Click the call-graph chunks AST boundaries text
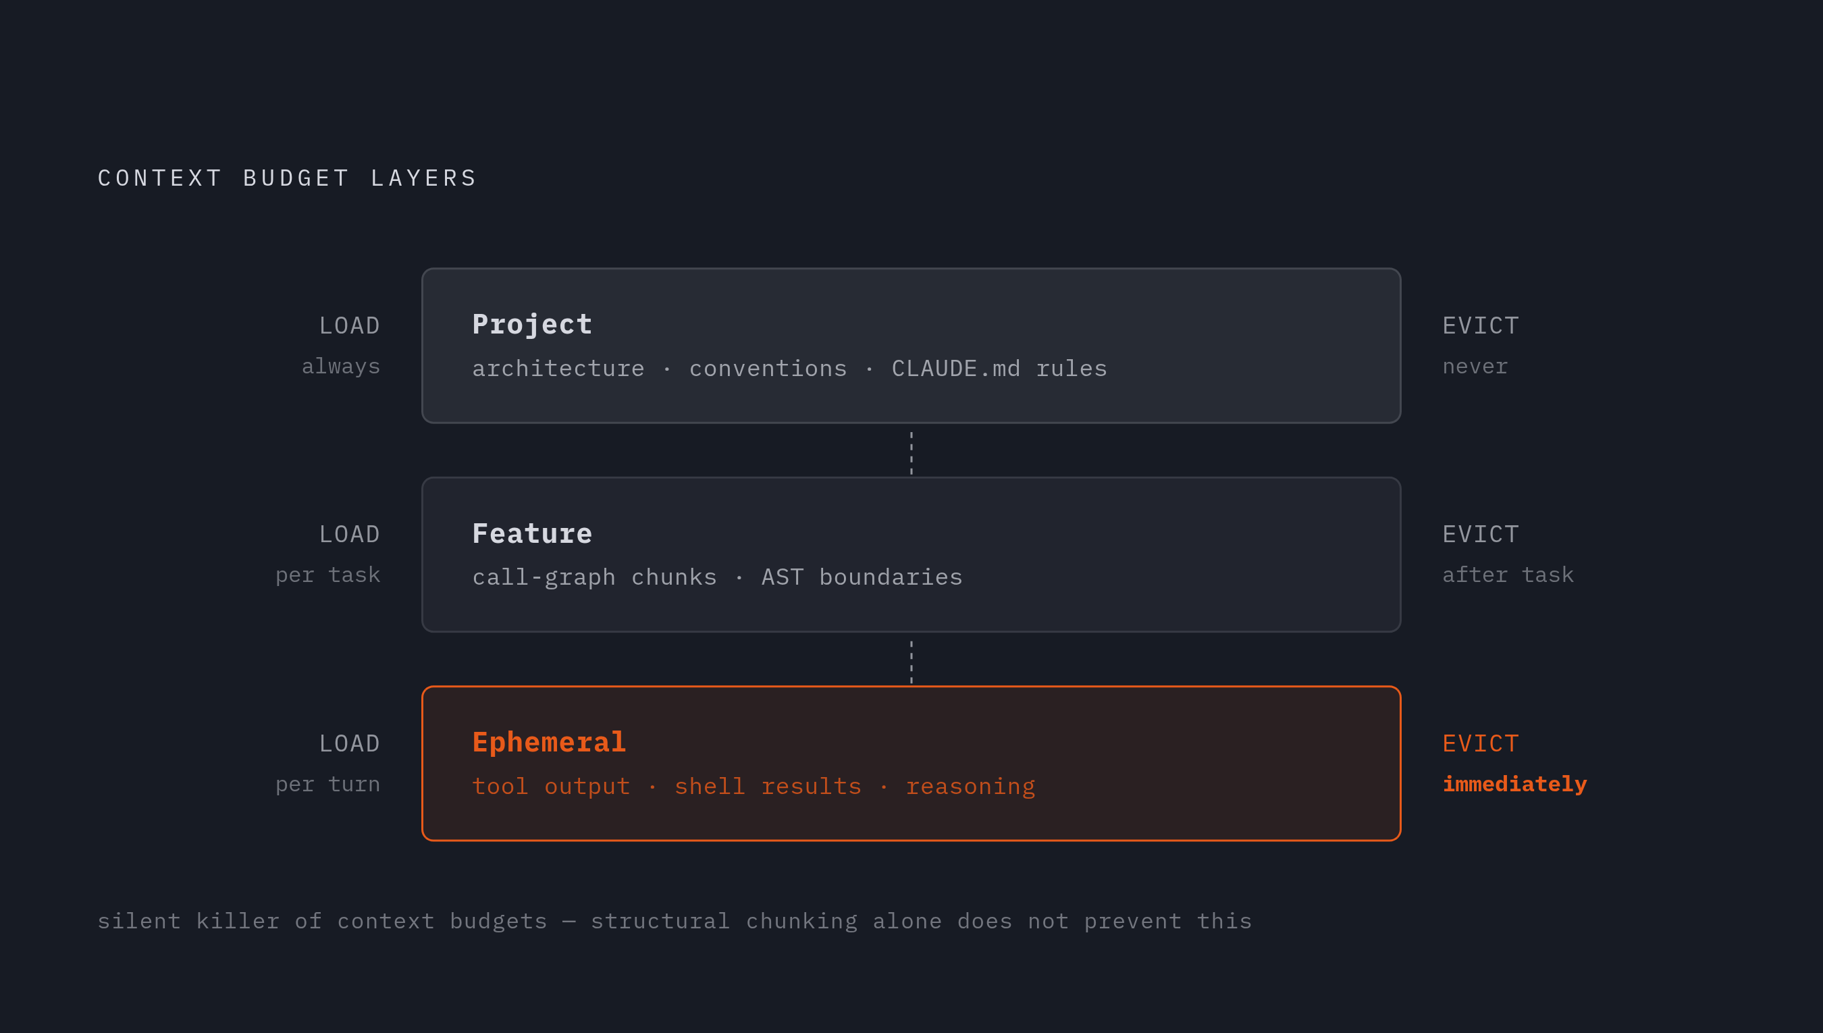This screenshot has height=1033, width=1823. click(717, 577)
